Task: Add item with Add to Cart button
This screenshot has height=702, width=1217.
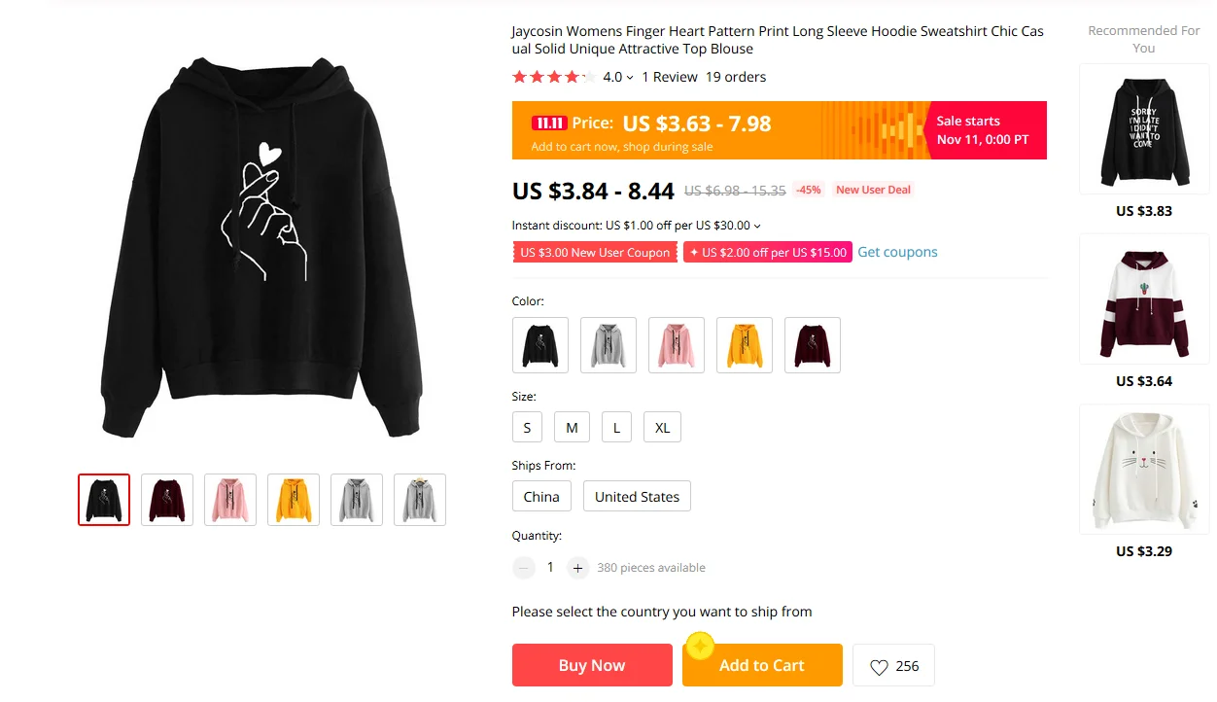Action: tap(762, 665)
